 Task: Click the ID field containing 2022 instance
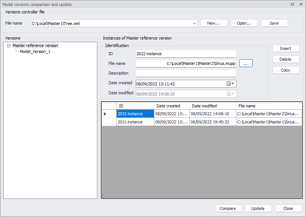pyautogui.click(x=186, y=54)
